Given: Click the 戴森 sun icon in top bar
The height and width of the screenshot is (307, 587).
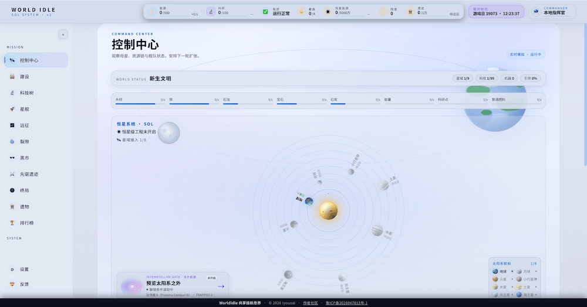Looking at the screenshot, I should coord(301,12).
